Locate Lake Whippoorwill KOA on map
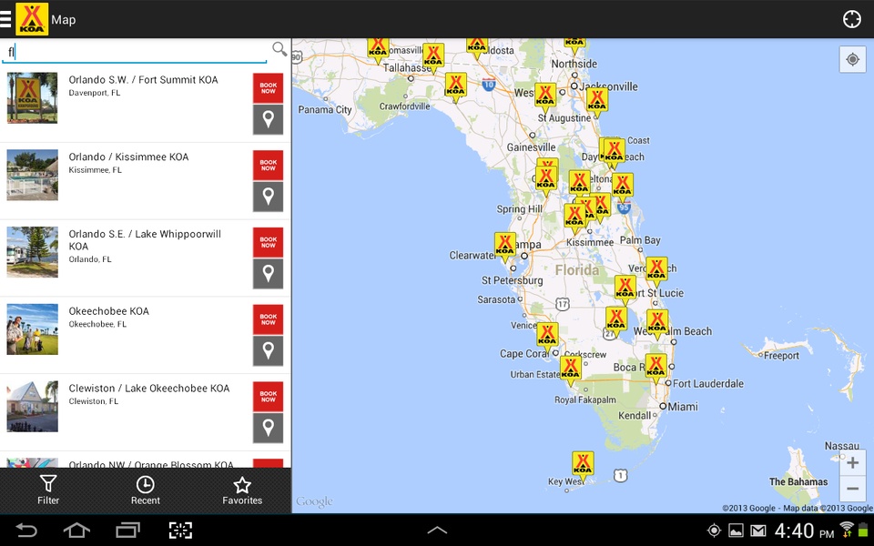This screenshot has width=874, height=546. pyautogui.click(x=268, y=274)
